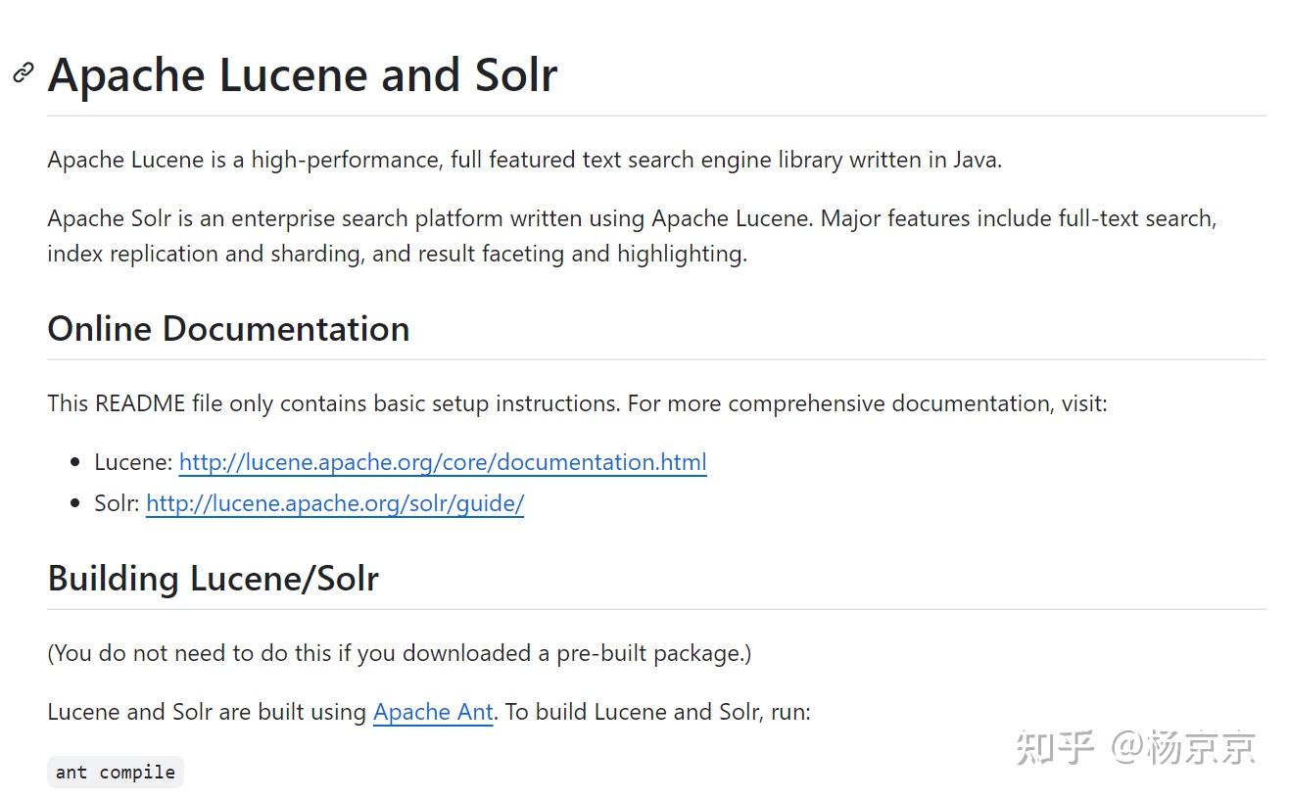
Task: Click the "This README file only contains" paragraph
Action: (577, 403)
